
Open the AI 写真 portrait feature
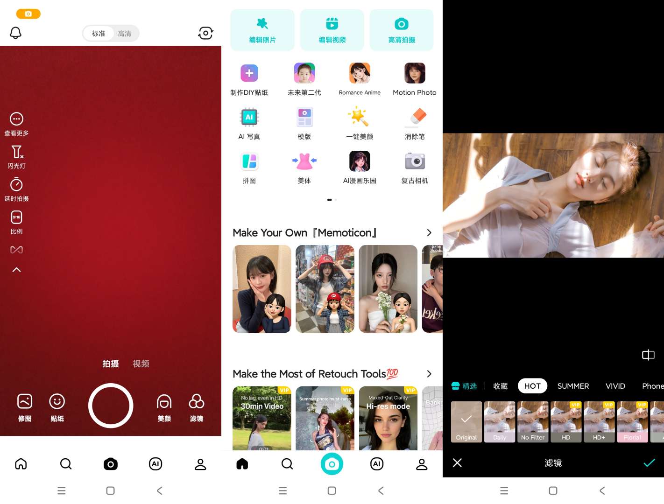tap(249, 123)
